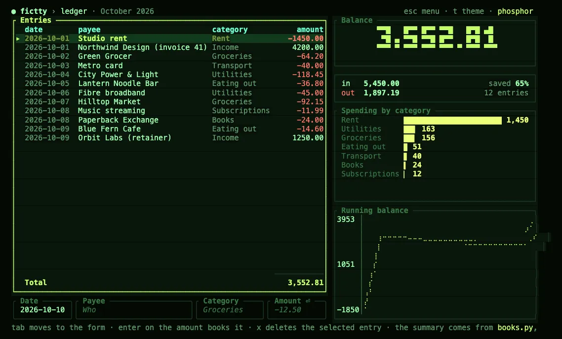Click the Books label in spending chart

click(352, 165)
